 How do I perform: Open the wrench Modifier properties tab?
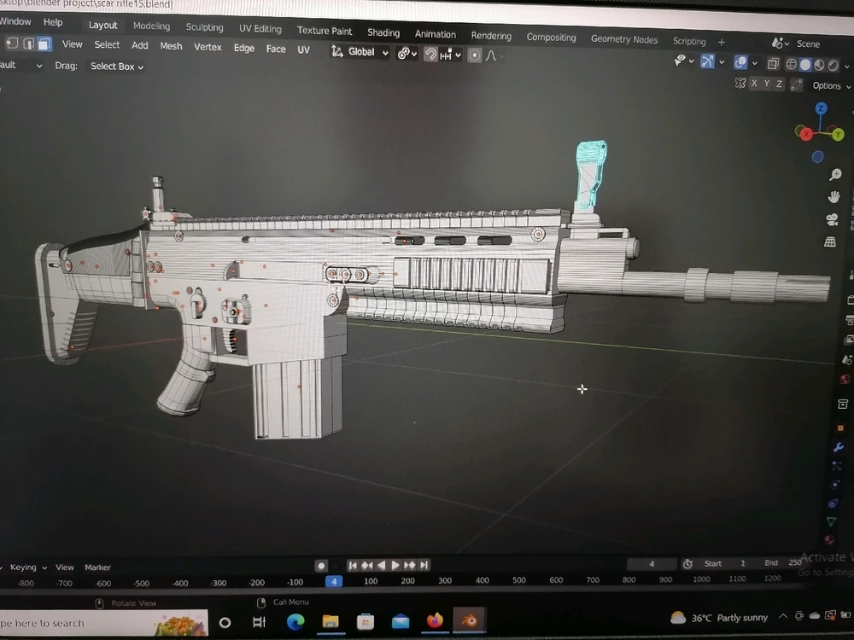click(x=838, y=446)
